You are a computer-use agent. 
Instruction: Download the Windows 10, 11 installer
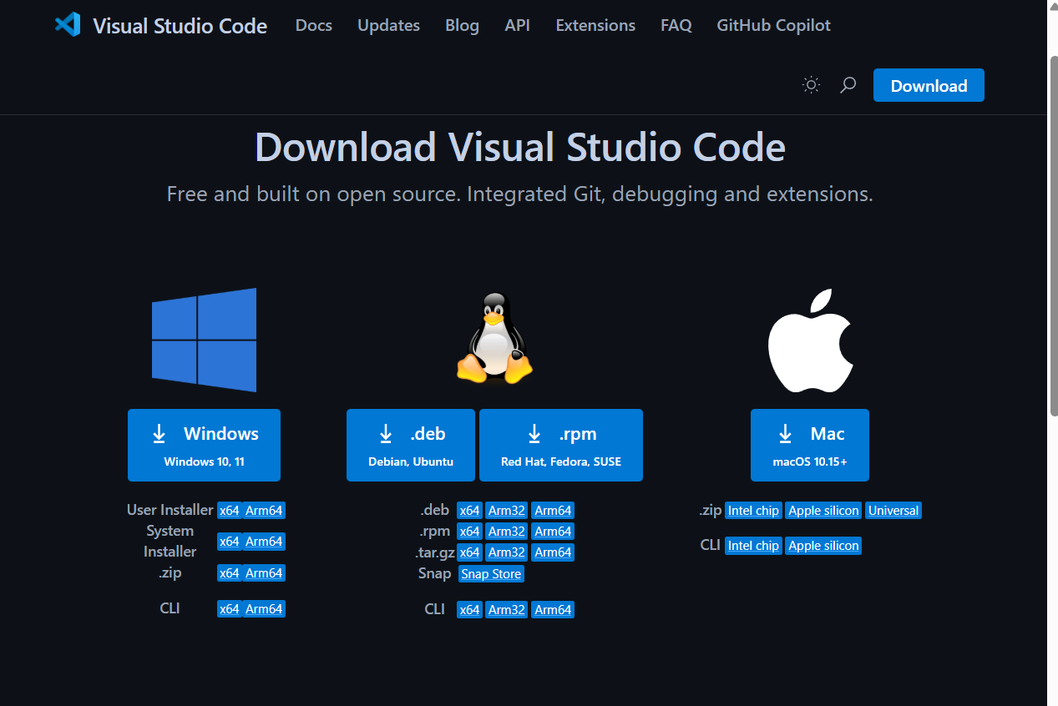[x=204, y=445]
